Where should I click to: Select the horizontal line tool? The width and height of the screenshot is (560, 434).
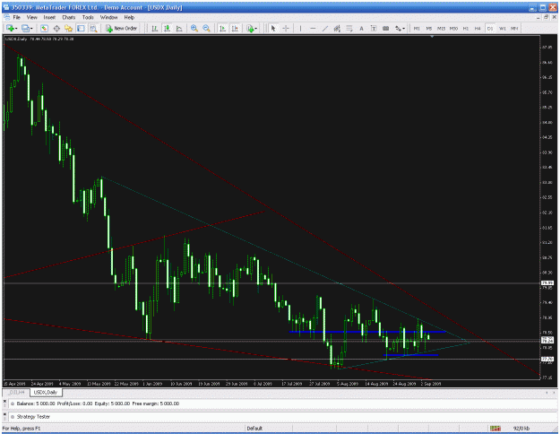313,28
